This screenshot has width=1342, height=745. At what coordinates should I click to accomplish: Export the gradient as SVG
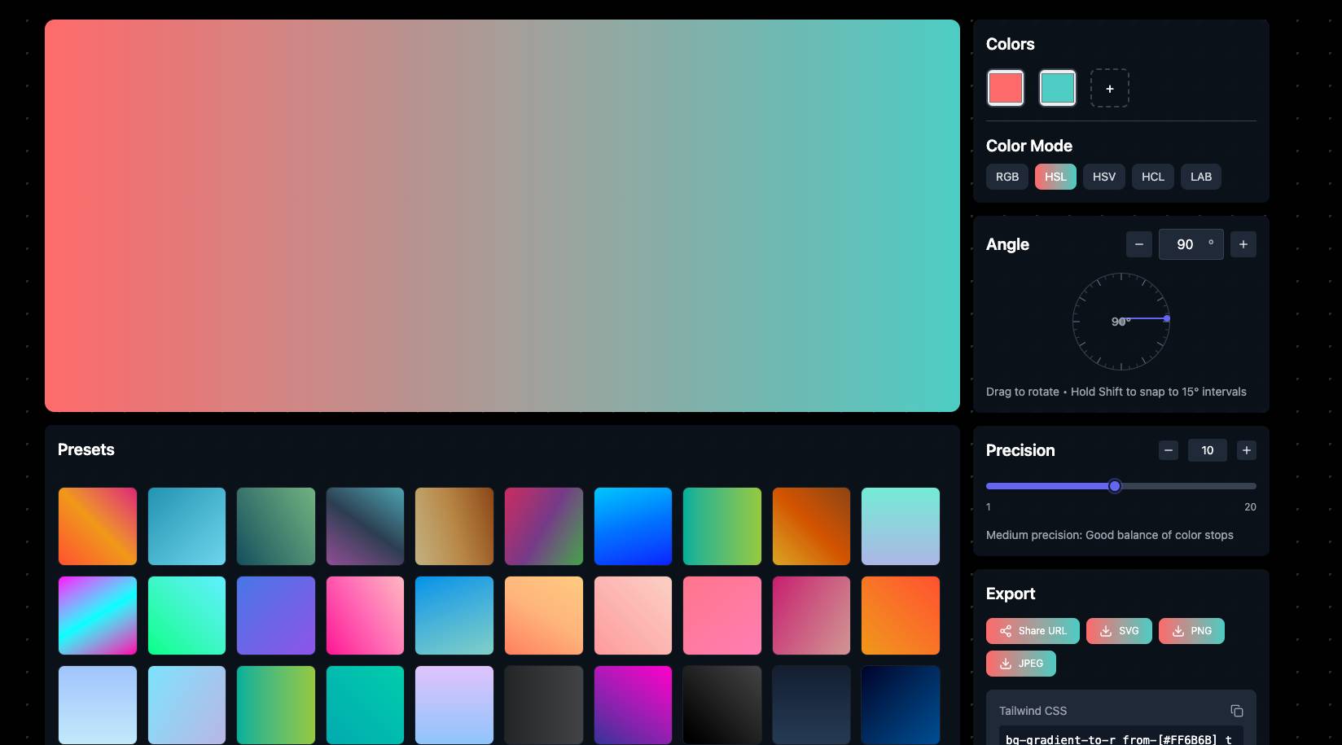(1119, 631)
